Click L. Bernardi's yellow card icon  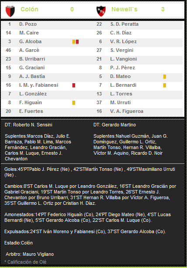point(165,85)
